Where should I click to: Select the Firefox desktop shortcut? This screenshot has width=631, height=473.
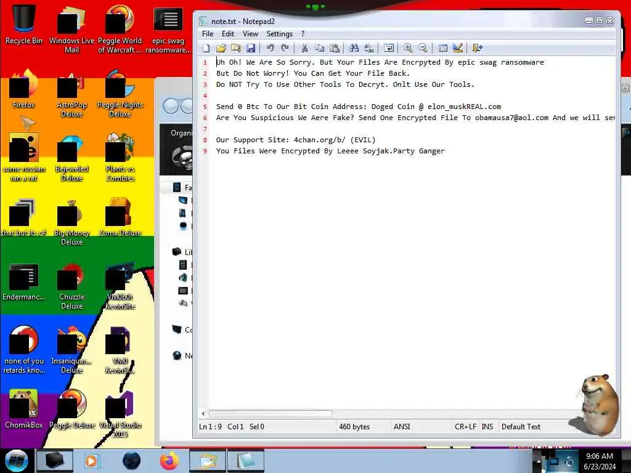pyautogui.click(x=24, y=89)
